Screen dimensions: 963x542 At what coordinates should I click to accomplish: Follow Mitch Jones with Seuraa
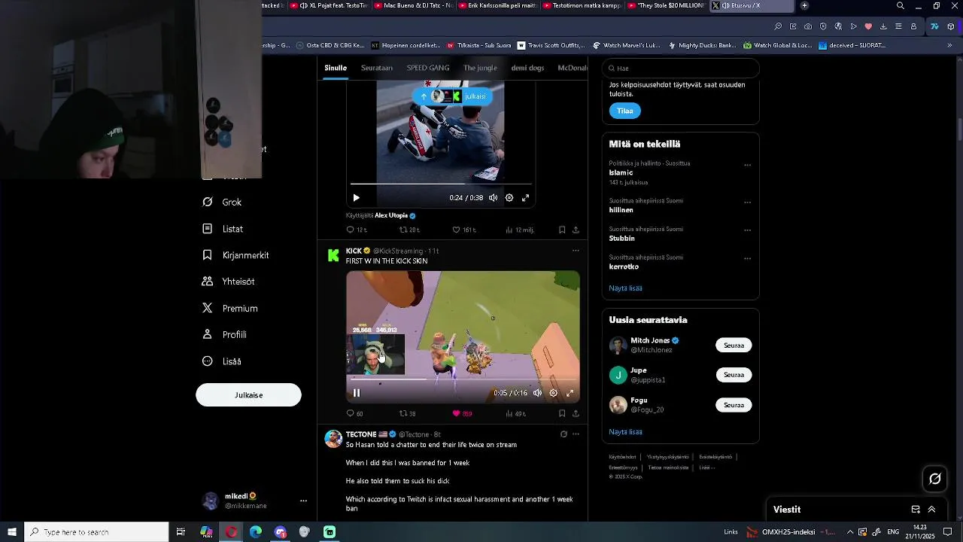click(x=734, y=346)
